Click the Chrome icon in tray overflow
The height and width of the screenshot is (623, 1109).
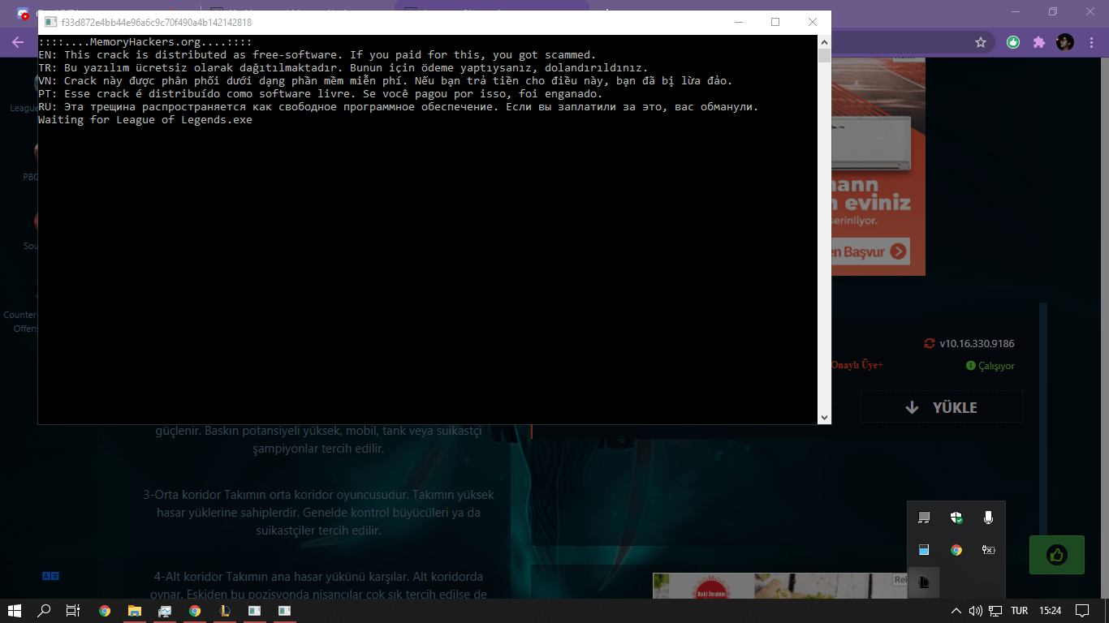click(956, 550)
